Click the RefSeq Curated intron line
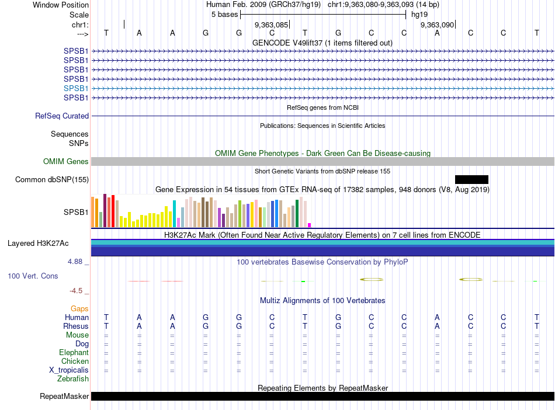This screenshot has height=410, width=555. 322,116
